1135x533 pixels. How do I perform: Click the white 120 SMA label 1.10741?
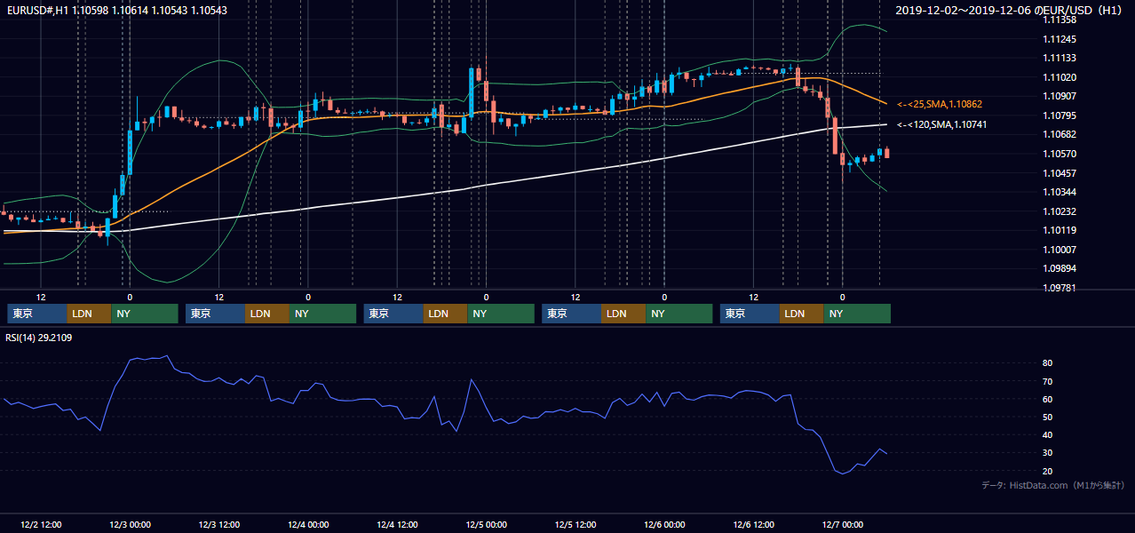(942, 124)
